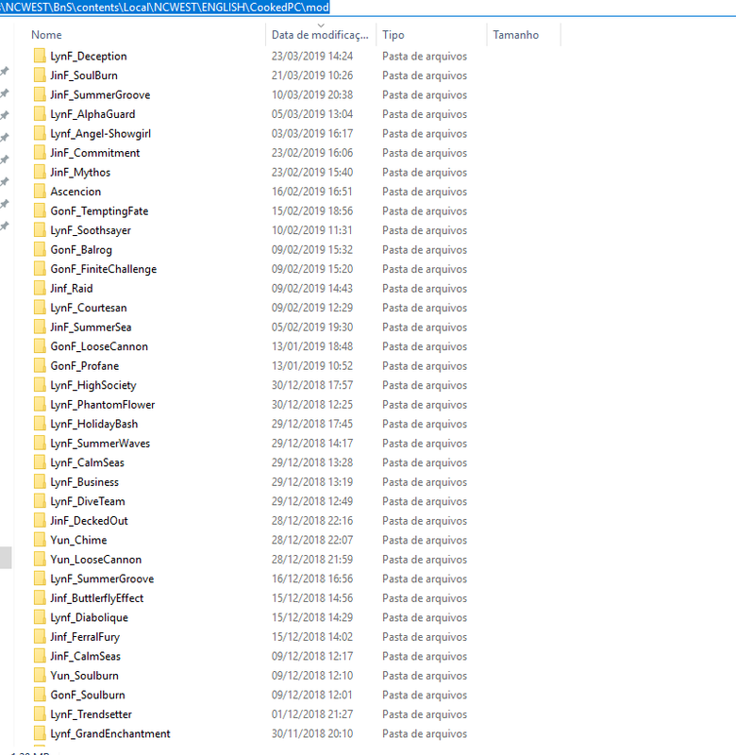Click the Yun_LooseCannon folder icon
This screenshot has height=755, width=736.
pos(40,559)
